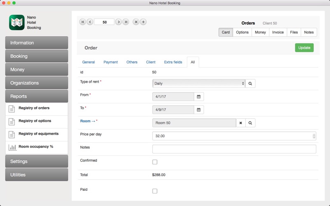Clear the Room 50 selection
This screenshot has width=330, height=206.
[x=240, y=123]
